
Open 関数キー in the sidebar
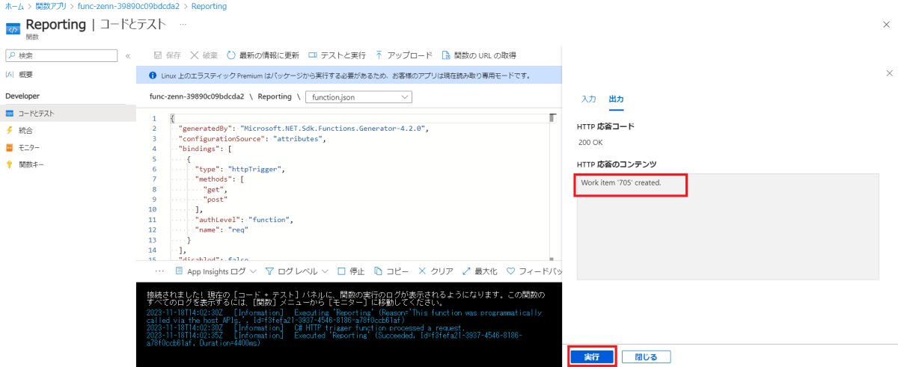click(31, 164)
